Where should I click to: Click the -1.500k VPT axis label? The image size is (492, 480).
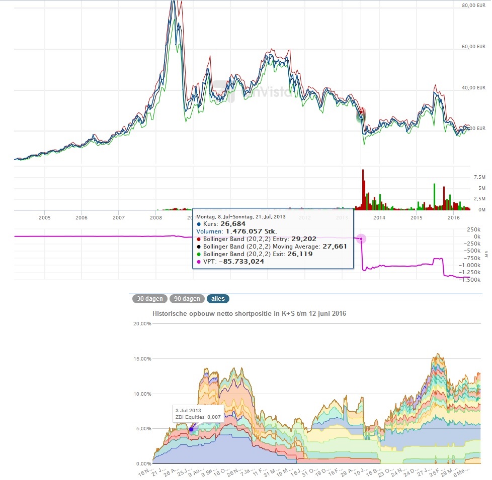click(x=470, y=280)
